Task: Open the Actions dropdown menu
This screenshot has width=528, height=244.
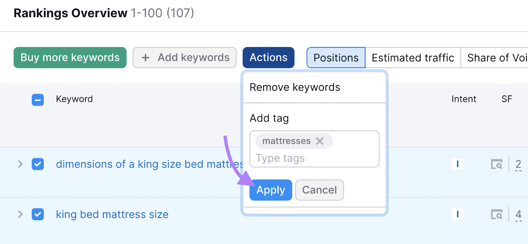Action: [x=268, y=58]
